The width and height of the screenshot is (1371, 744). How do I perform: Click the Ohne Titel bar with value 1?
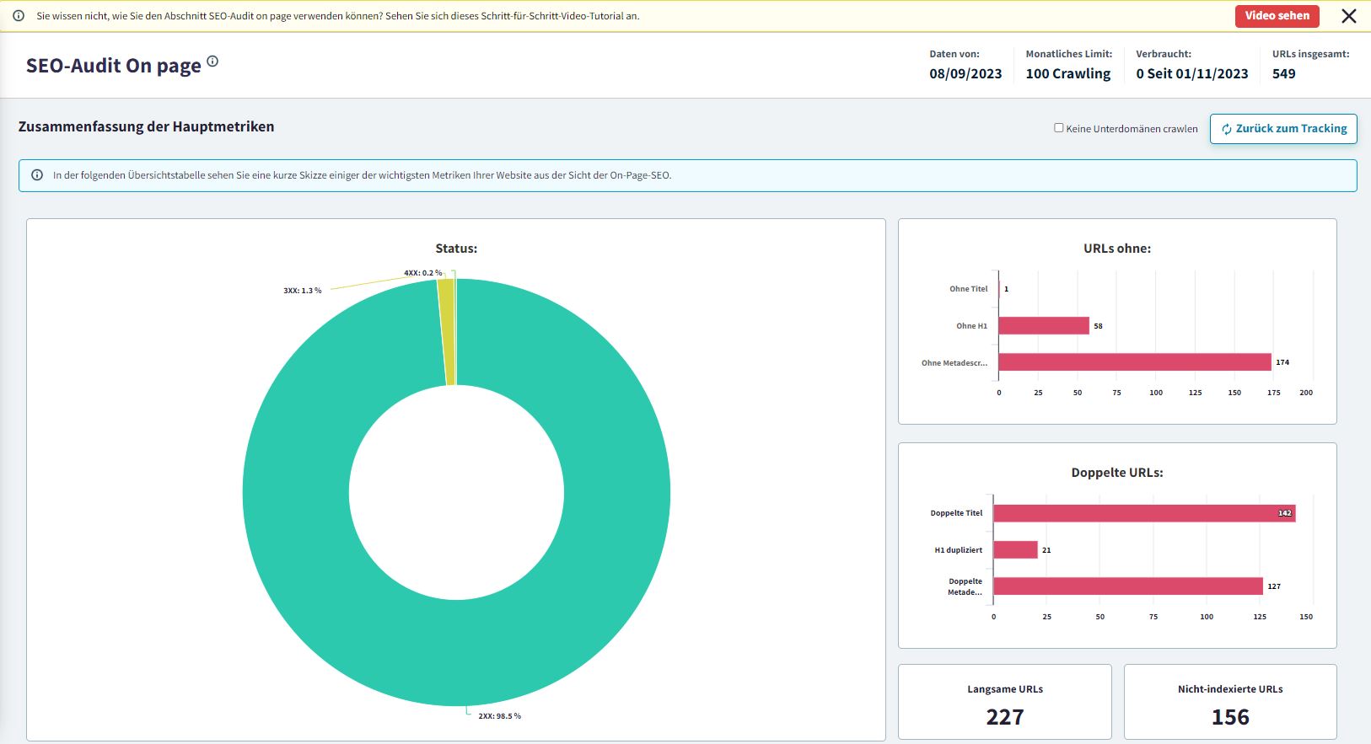coord(999,289)
